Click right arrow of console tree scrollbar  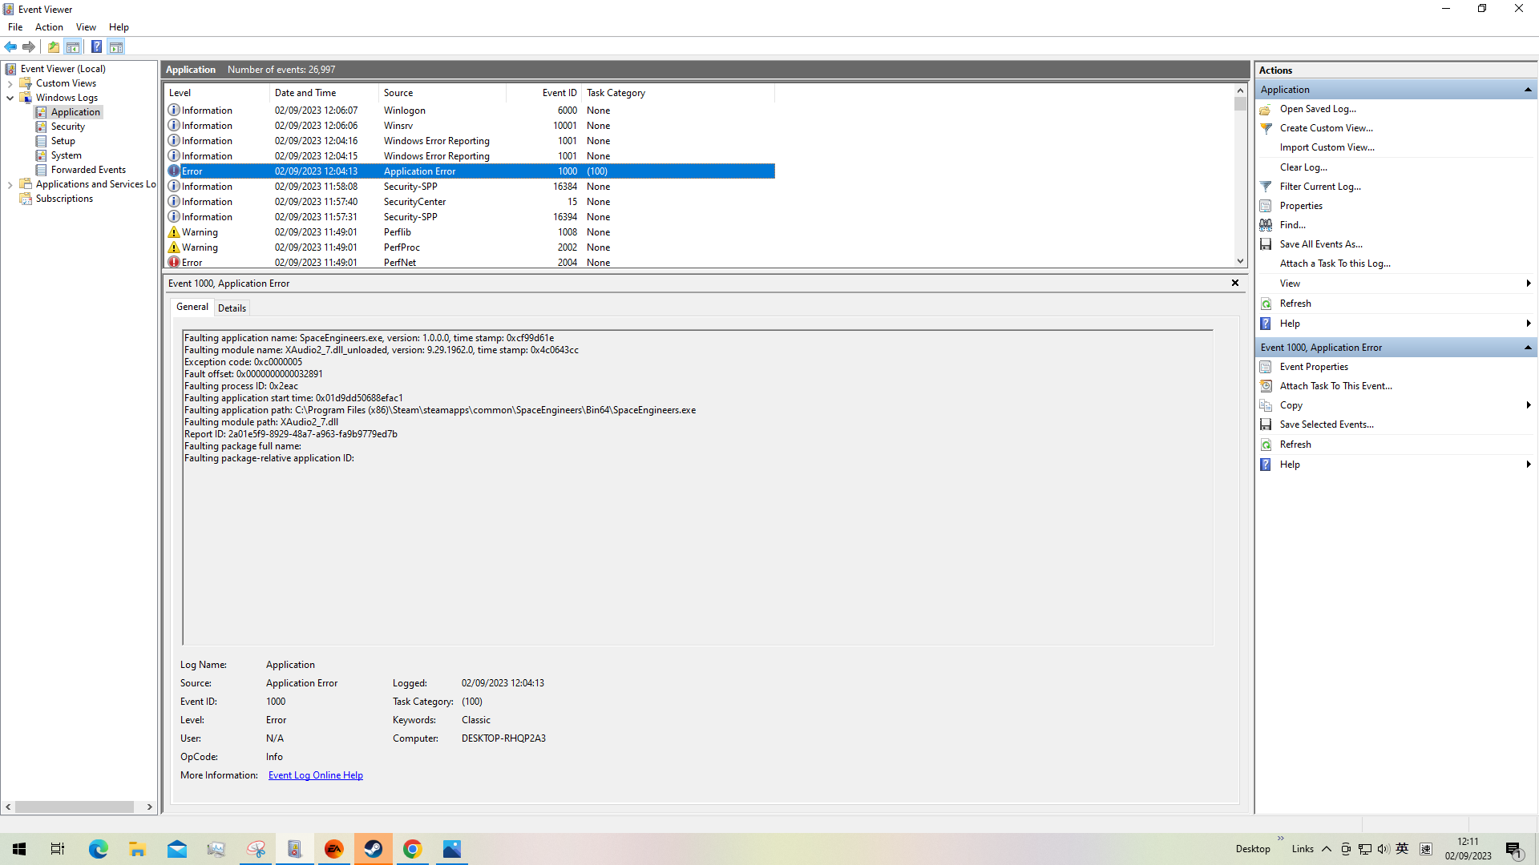click(150, 807)
